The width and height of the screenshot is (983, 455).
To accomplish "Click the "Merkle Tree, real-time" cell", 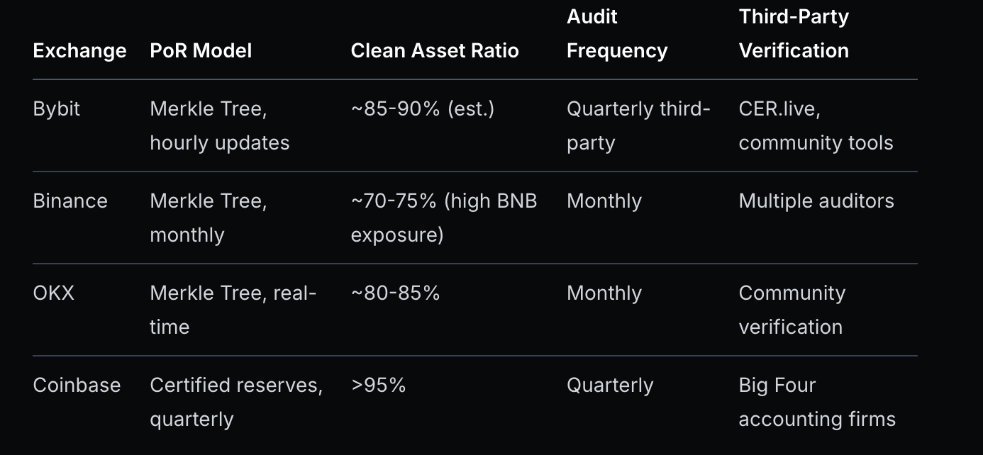I will 233,310.
